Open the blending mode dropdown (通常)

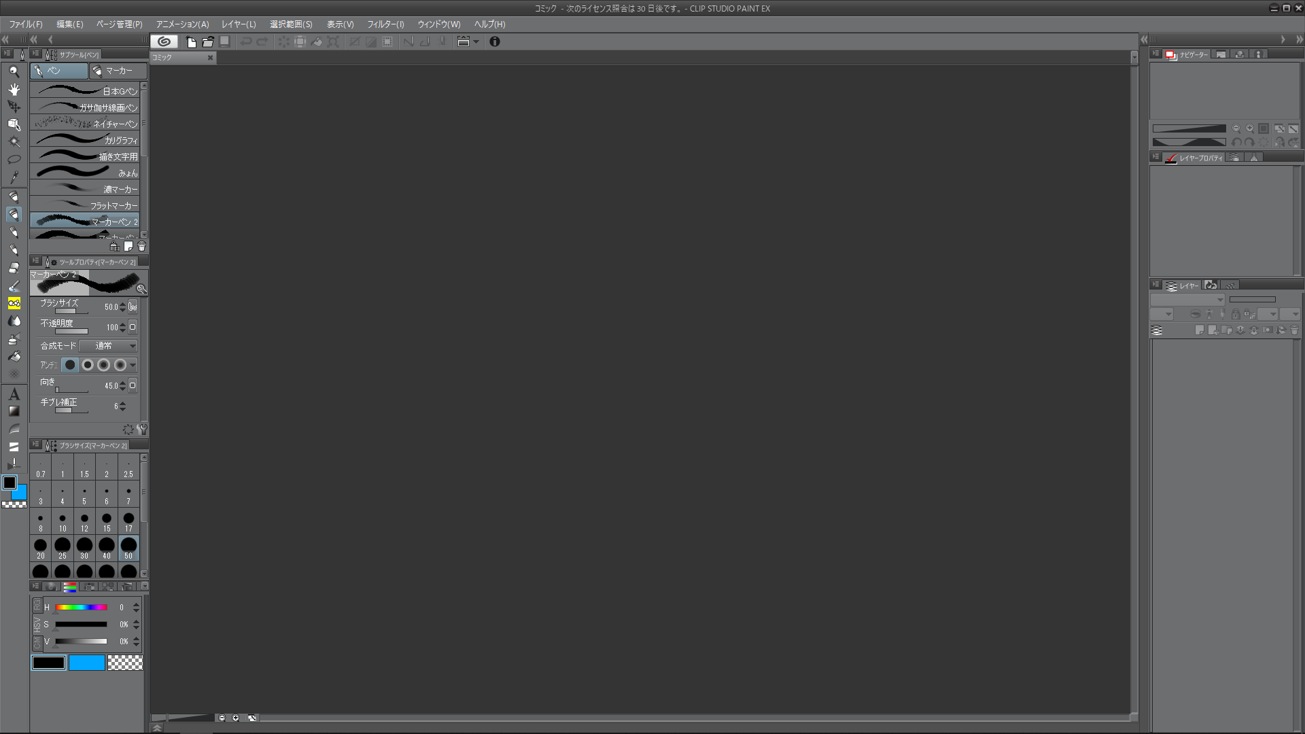pyautogui.click(x=108, y=346)
